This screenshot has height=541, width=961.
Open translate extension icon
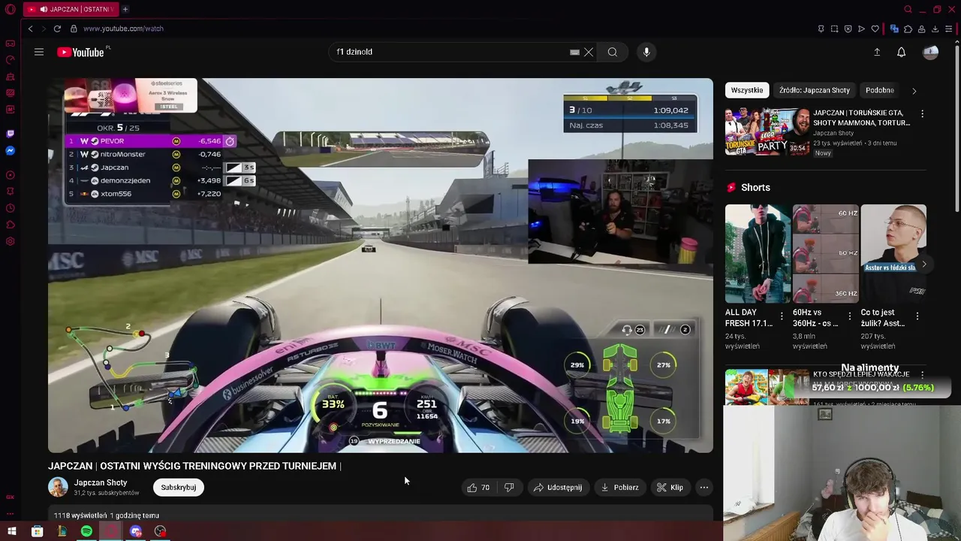point(894,29)
